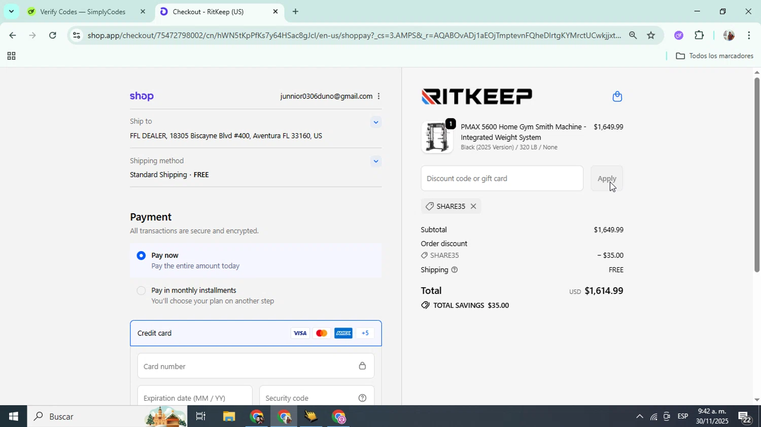
Task: Open the tab search dropdown
Action: pos(11,11)
